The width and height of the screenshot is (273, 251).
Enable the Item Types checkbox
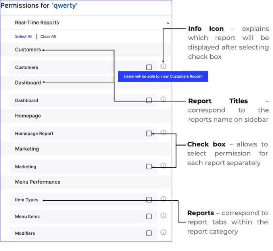[149, 199]
